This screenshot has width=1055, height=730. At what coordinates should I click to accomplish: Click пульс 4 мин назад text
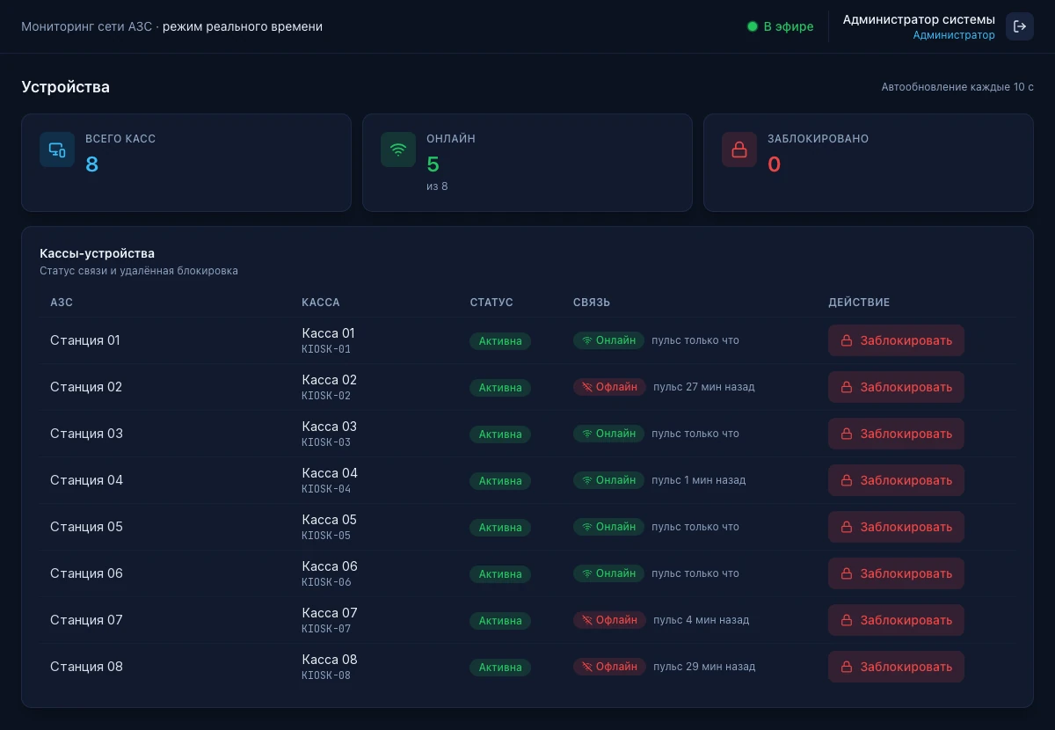click(702, 620)
